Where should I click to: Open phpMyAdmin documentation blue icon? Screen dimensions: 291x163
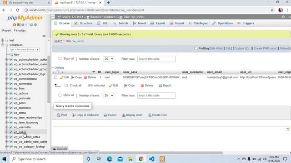[x=23, y=24]
